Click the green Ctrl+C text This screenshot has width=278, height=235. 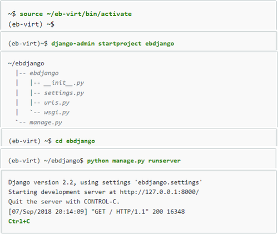coord(19,221)
